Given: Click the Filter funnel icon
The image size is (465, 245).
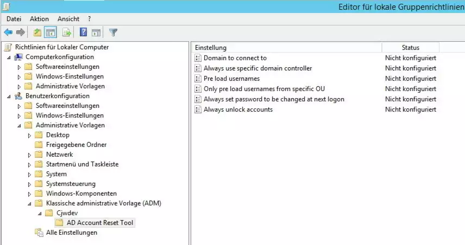Looking at the screenshot, I should [x=113, y=33].
